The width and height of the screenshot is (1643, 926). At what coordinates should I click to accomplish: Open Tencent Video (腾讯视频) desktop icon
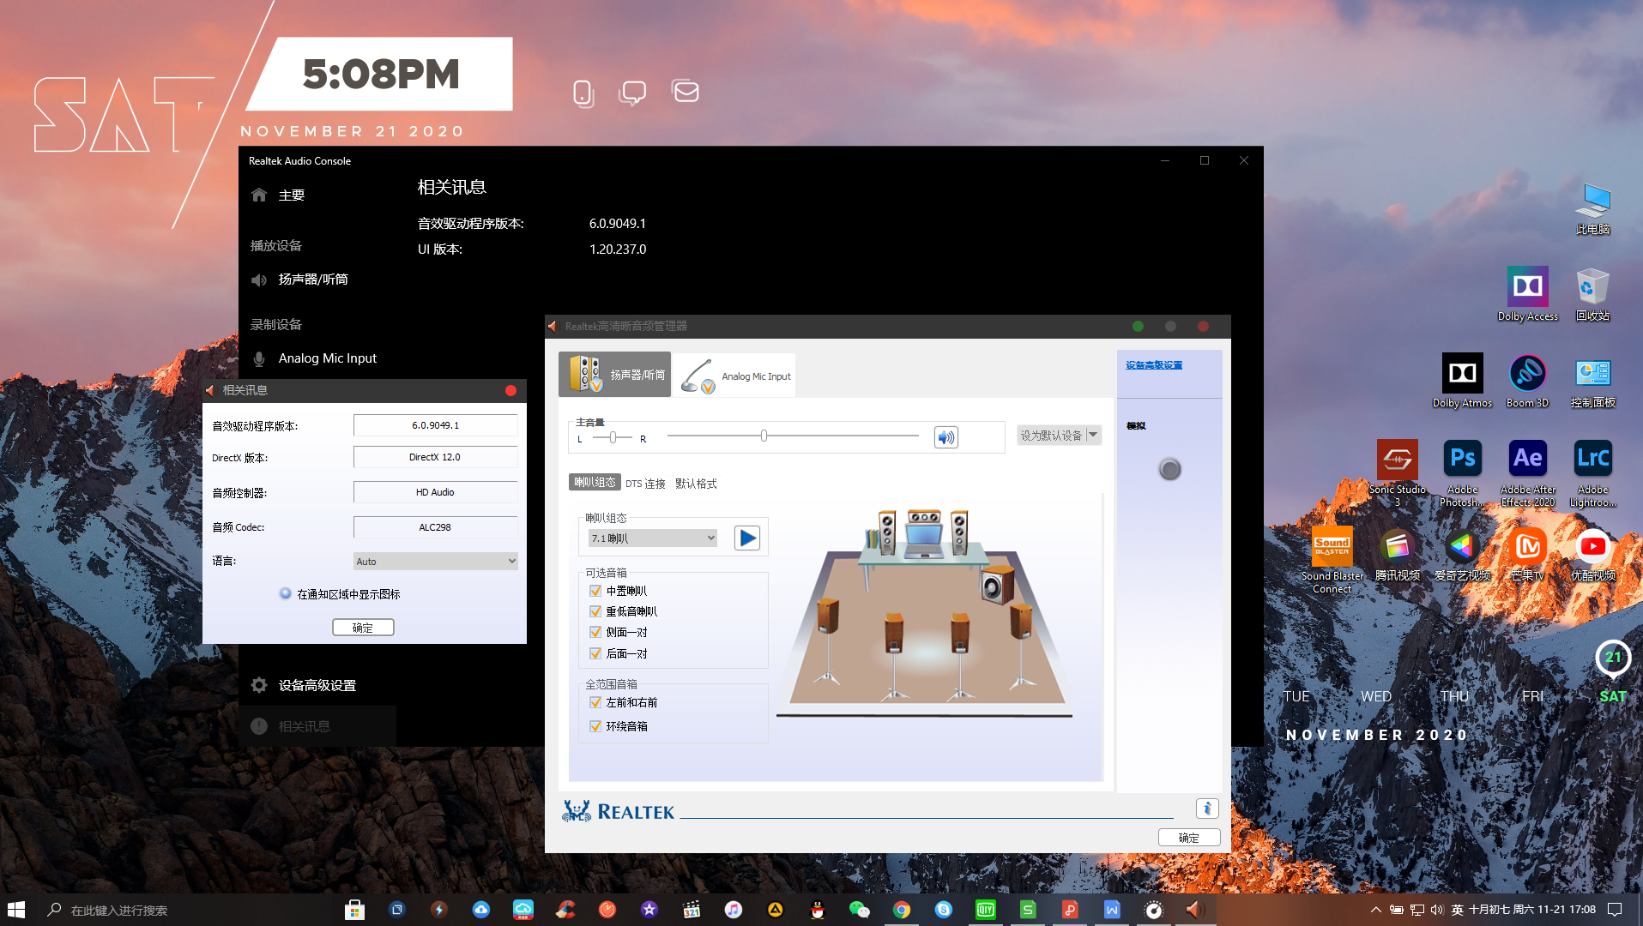[x=1397, y=554]
